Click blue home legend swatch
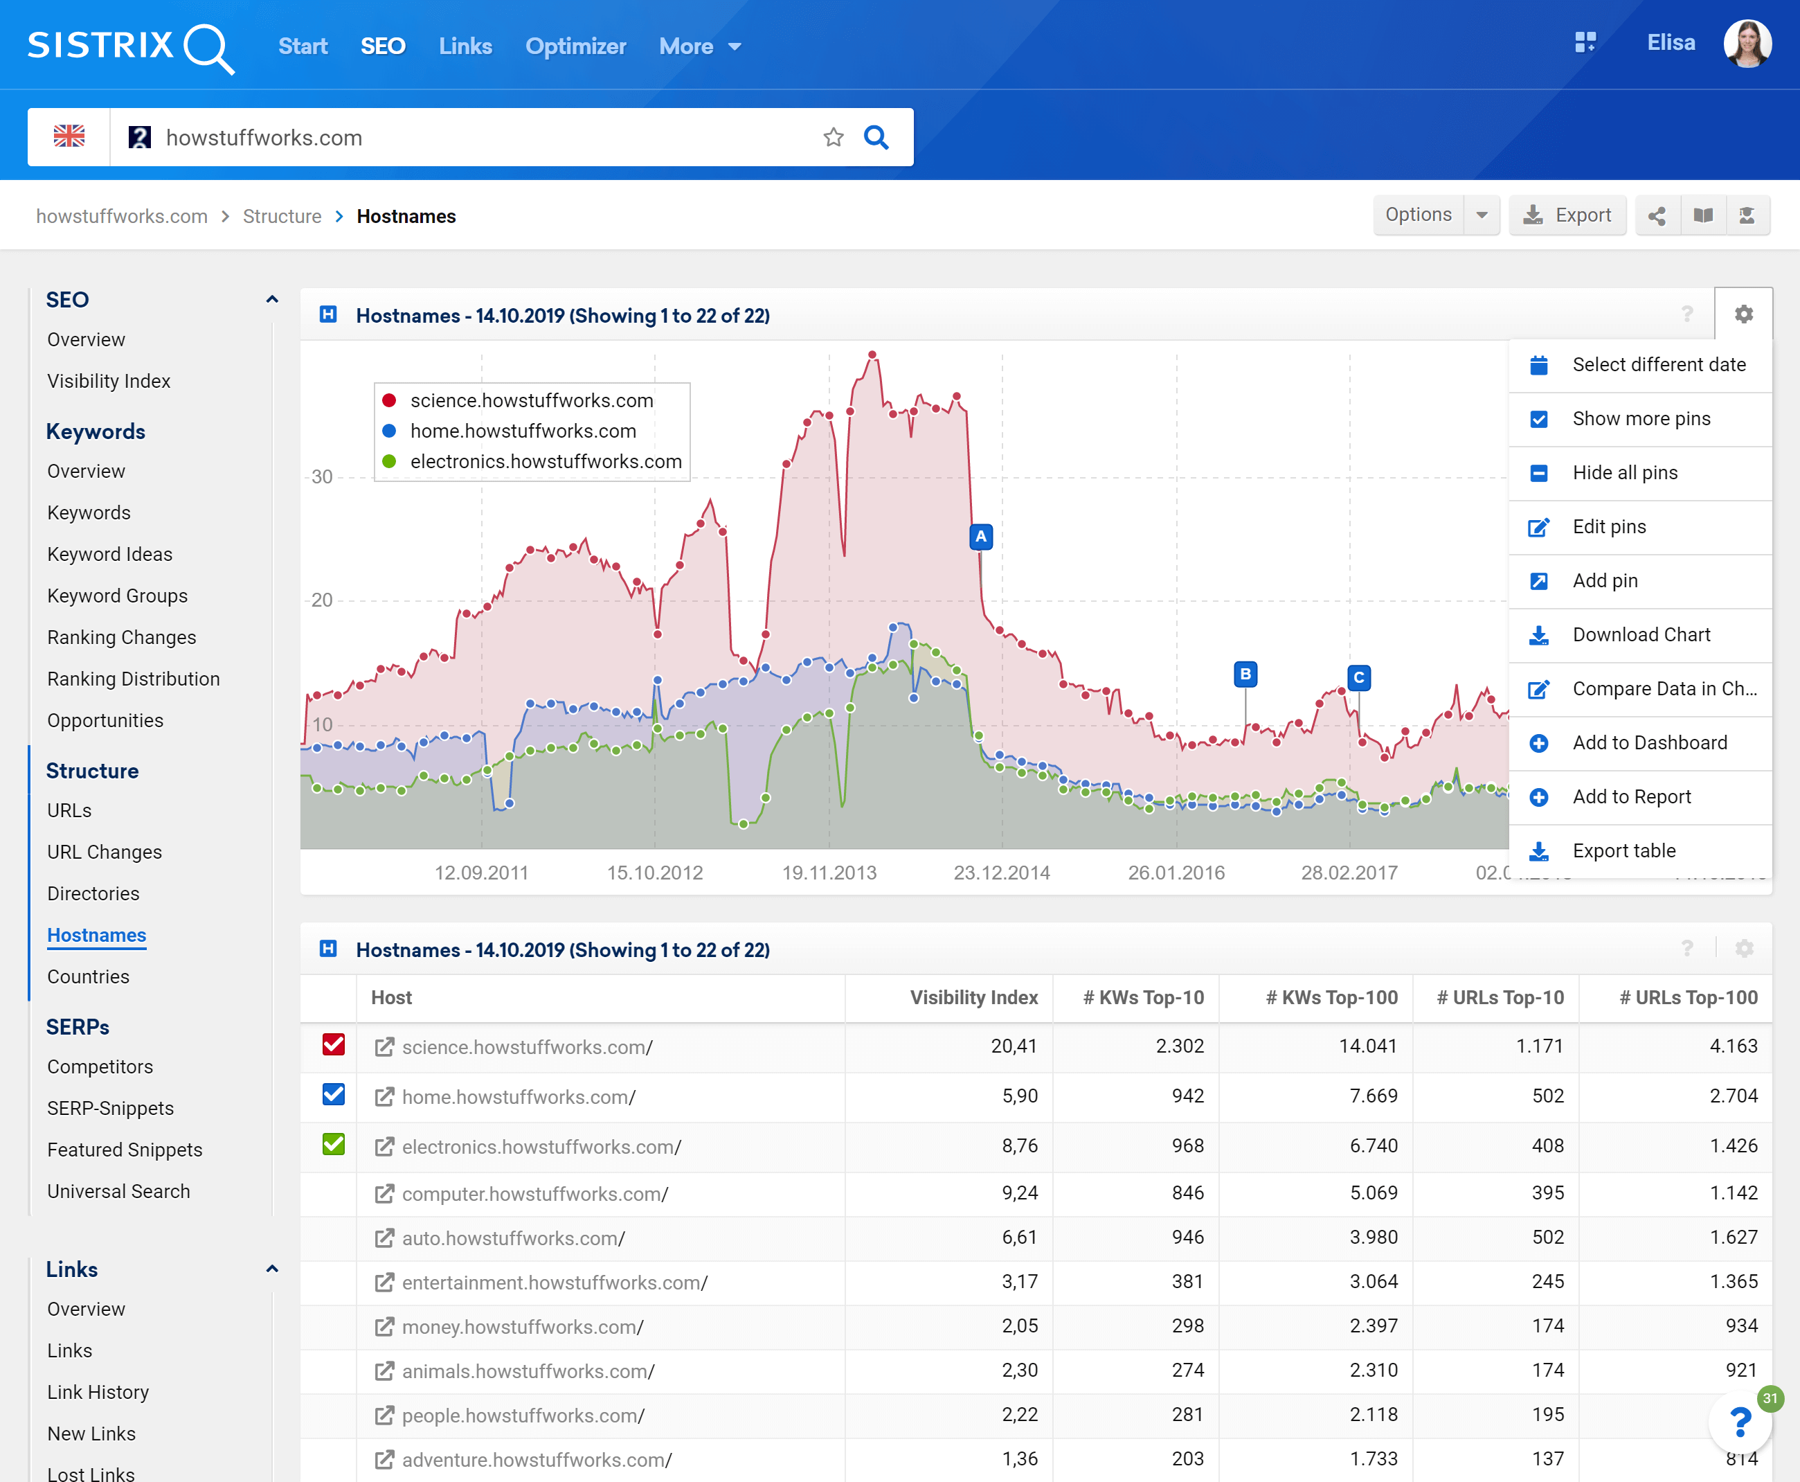 click(x=389, y=431)
